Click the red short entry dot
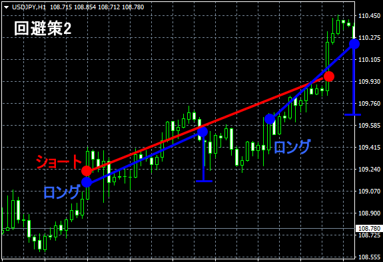The height and width of the screenshot is (262, 383). pos(87,171)
